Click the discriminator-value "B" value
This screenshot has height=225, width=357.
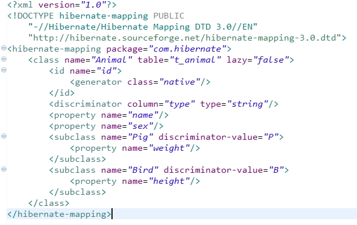pyautogui.click(x=276, y=170)
